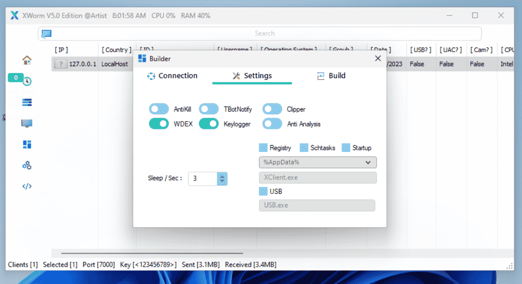
Task: Open the monitor icon in the sidebar
Action: [x=27, y=123]
